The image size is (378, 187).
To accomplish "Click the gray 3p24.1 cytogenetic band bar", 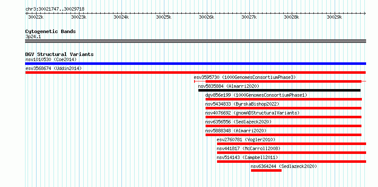I will 195,41.
